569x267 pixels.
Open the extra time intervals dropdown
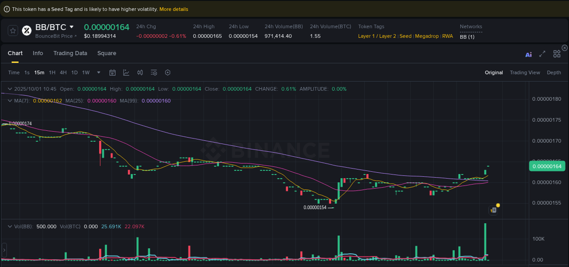98,72
